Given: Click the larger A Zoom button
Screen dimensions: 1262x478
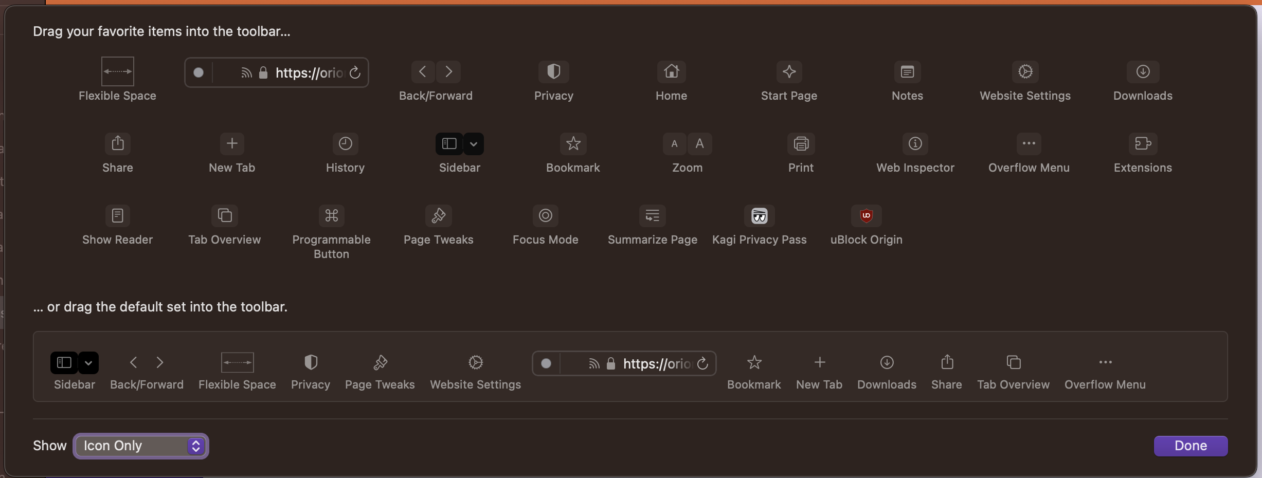Looking at the screenshot, I should tap(699, 143).
